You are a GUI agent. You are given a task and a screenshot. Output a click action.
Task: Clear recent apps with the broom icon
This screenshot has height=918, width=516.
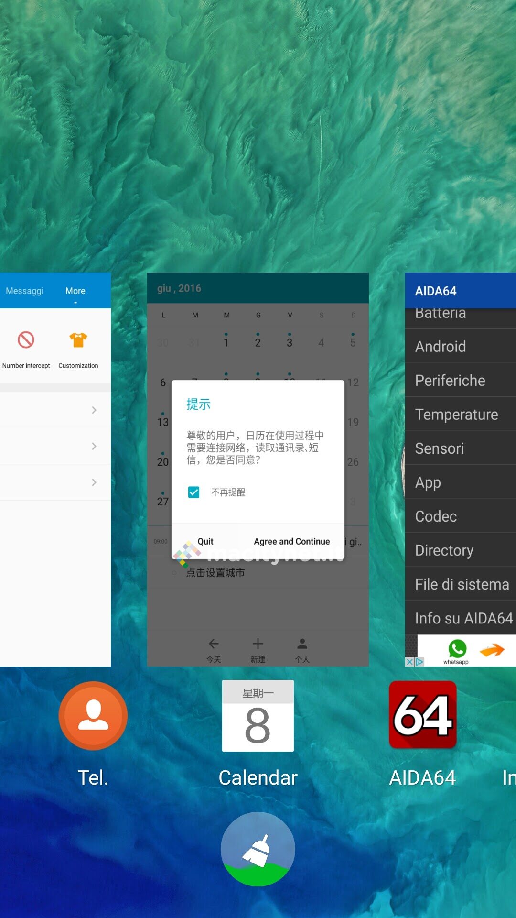258,849
